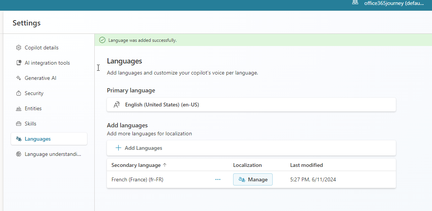Click the AI integration tools icon
The width and height of the screenshot is (432, 211).
pyautogui.click(x=18, y=63)
